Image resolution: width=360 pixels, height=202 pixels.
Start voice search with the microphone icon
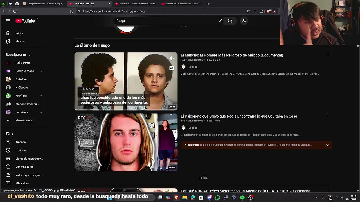(244, 21)
